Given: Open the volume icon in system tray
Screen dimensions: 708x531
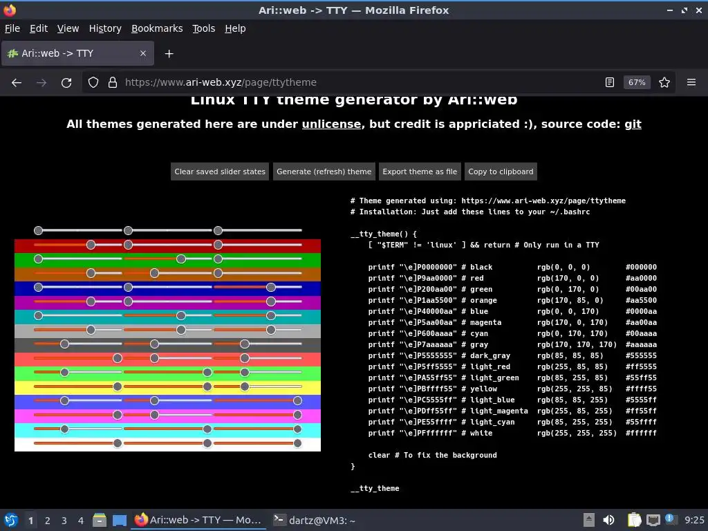Looking at the screenshot, I should (x=608, y=520).
